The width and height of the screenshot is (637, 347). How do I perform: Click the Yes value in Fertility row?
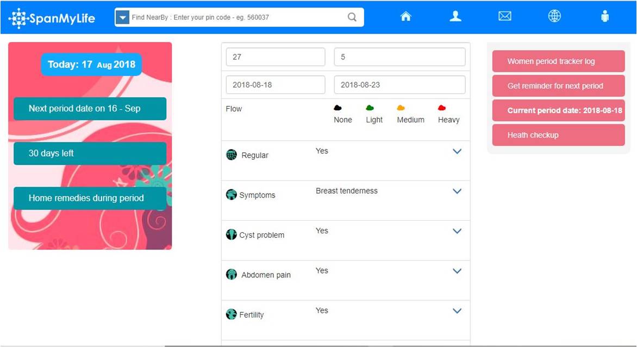322,310
